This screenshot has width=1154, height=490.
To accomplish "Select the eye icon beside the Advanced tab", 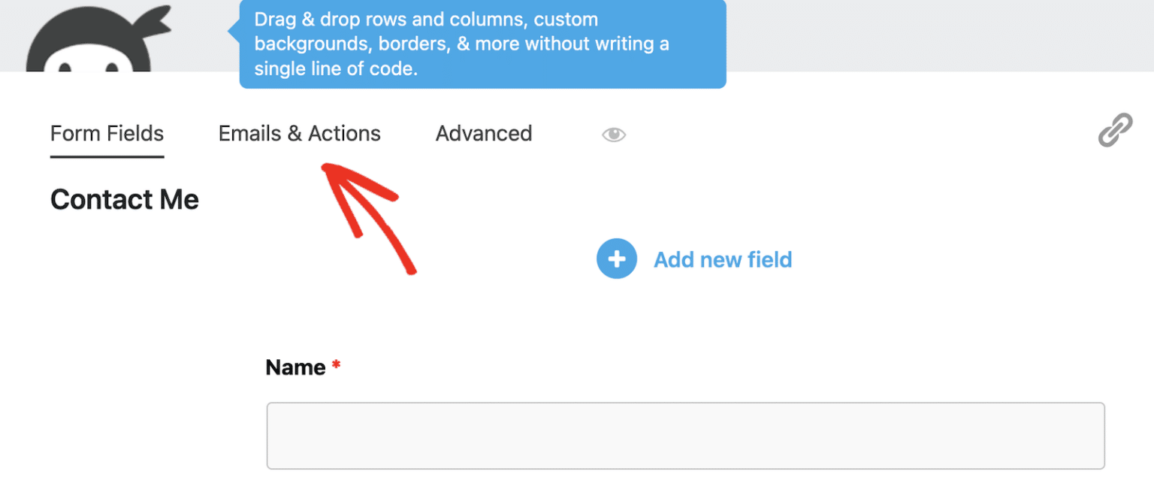I will (613, 134).
